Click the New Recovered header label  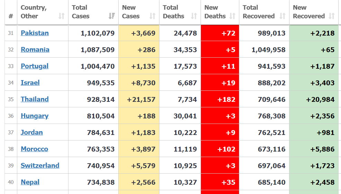tap(309, 12)
